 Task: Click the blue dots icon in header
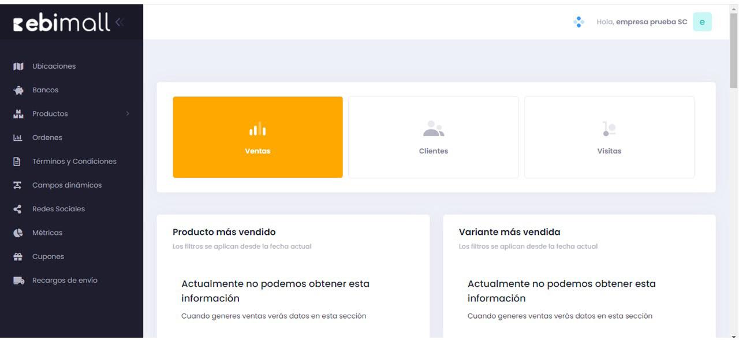point(578,22)
